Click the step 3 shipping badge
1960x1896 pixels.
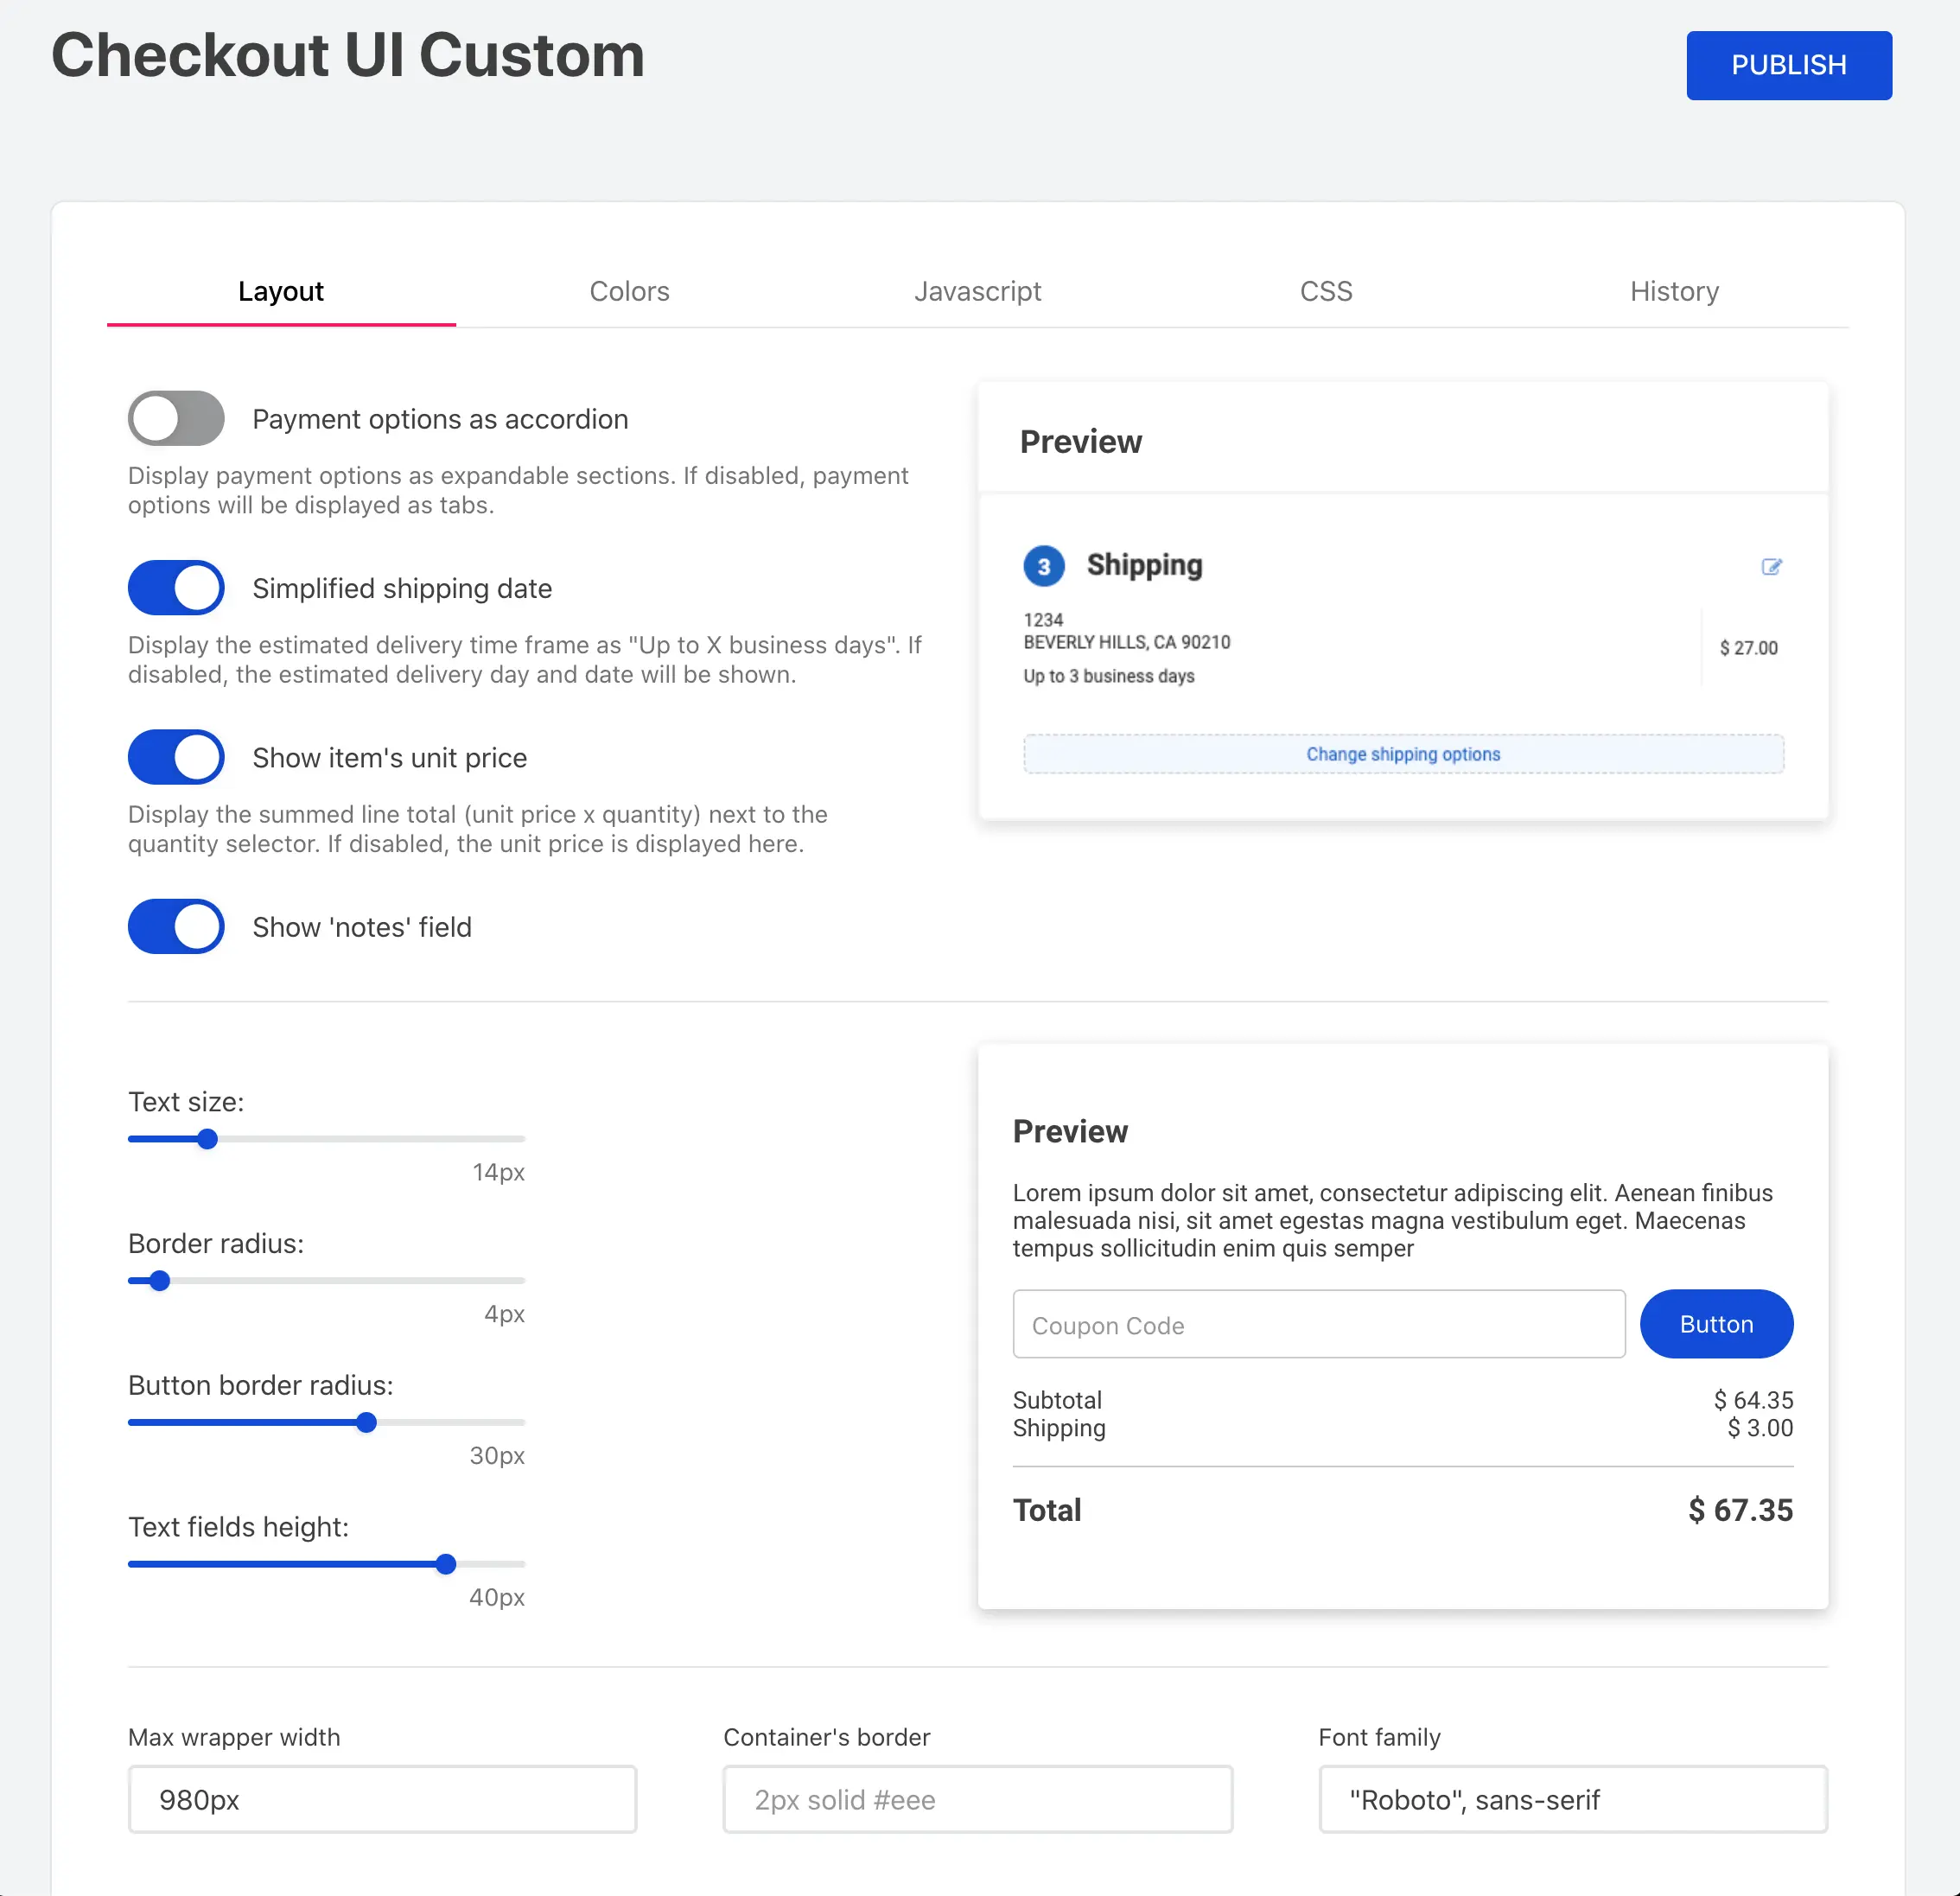click(1043, 566)
